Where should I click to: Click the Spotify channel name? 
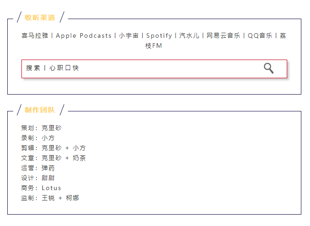click(159, 35)
